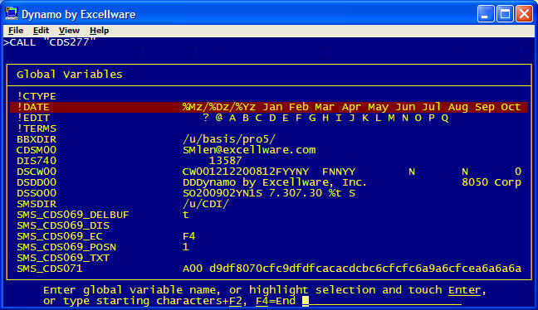Select the SMSDIR variable
The image size is (538, 310).
tap(37, 204)
